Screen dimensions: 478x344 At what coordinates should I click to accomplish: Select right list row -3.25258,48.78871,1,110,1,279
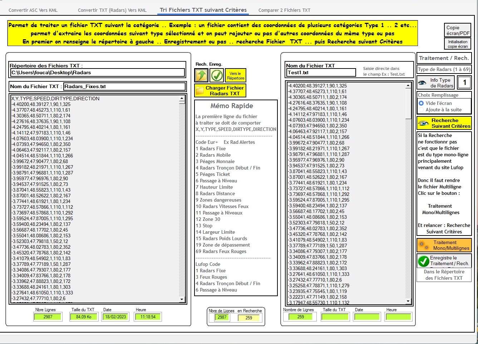coord(319,285)
